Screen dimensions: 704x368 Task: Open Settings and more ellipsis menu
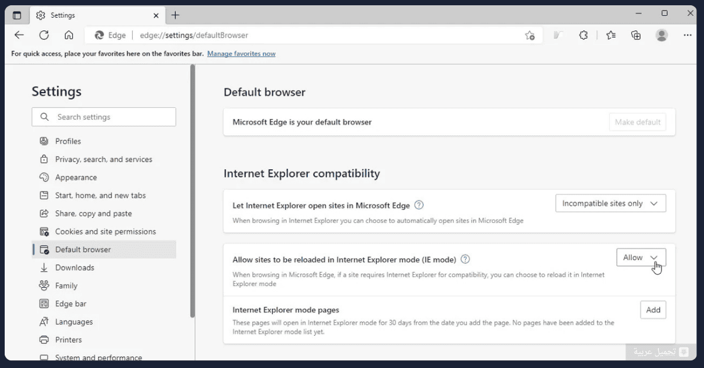pyautogui.click(x=688, y=35)
